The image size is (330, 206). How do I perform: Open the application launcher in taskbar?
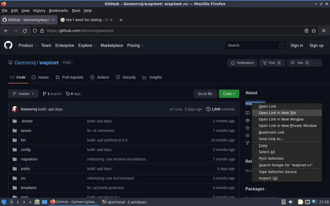point(4,202)
